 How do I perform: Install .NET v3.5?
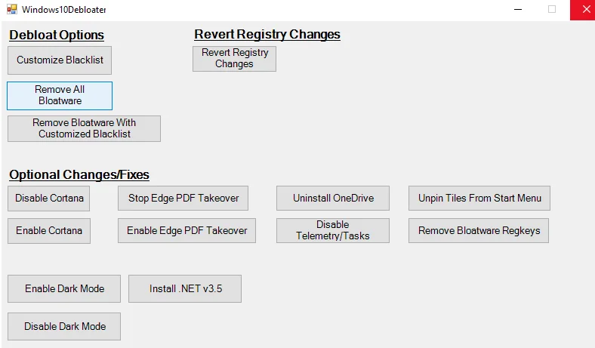185,288
